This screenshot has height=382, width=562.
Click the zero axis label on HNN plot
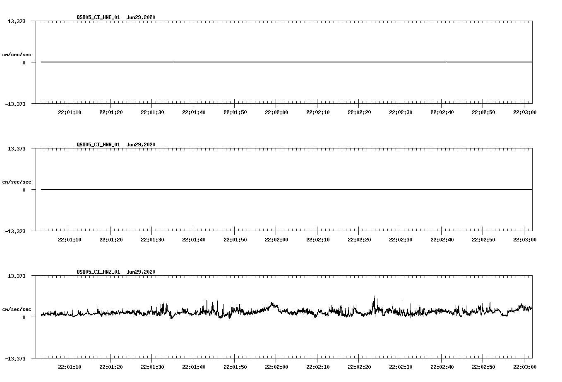click(x=24, y=190)
